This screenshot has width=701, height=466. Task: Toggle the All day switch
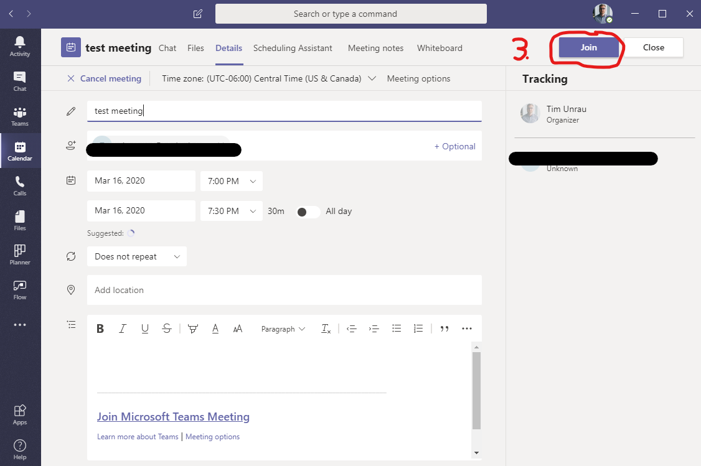pyautogui.click(x=308, y=212)
